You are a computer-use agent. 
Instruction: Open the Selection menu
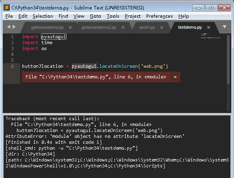[43, 16]
